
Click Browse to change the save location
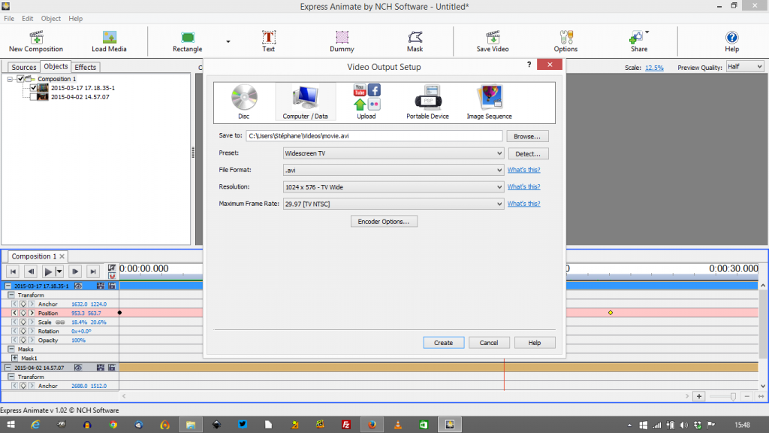(526, 135)
